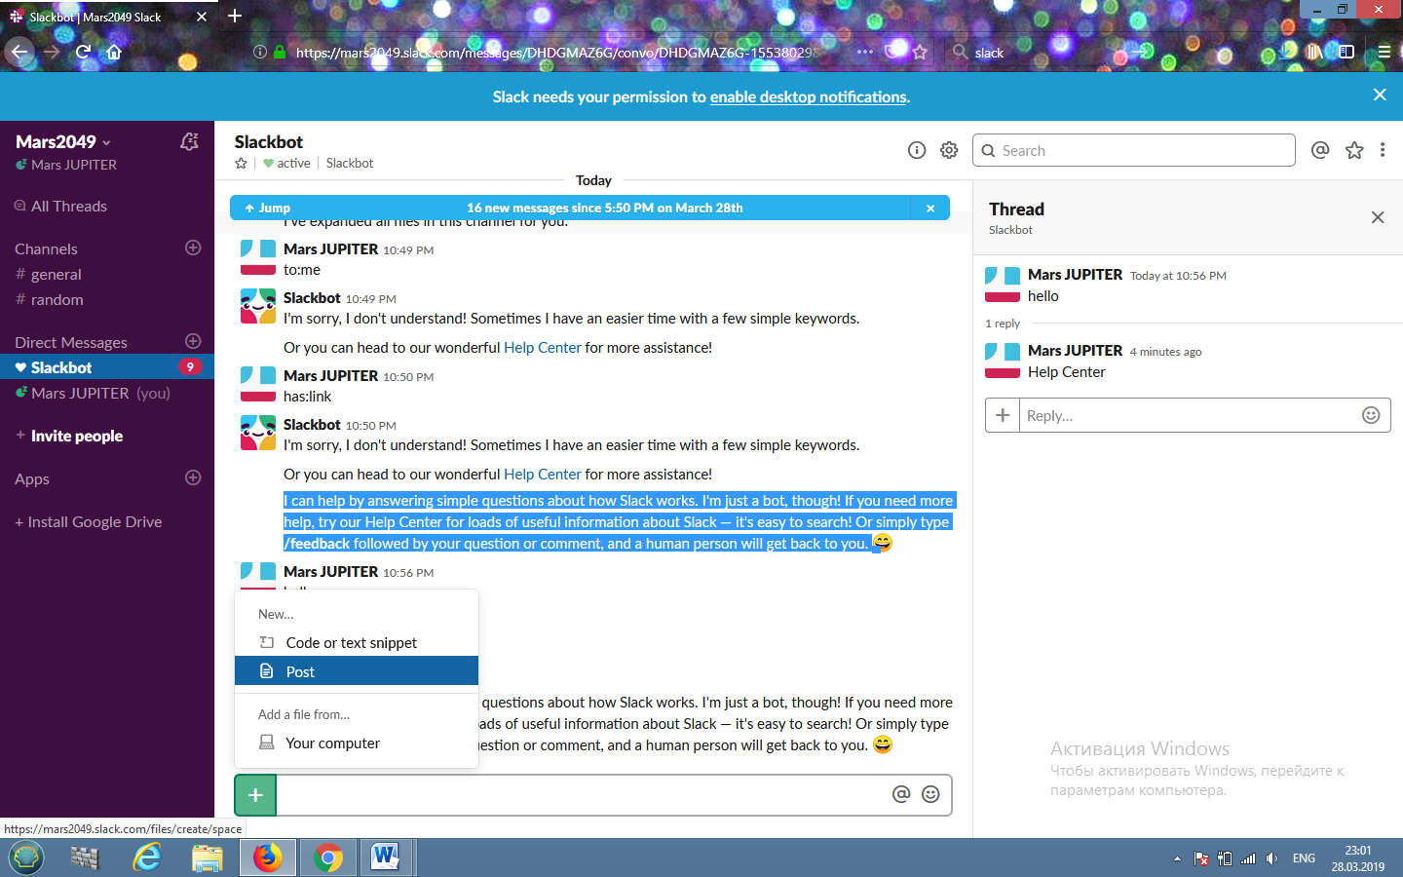Open emoji picker in thread reply
The height and width of the screenshot is (877, 1403).
1371,415
